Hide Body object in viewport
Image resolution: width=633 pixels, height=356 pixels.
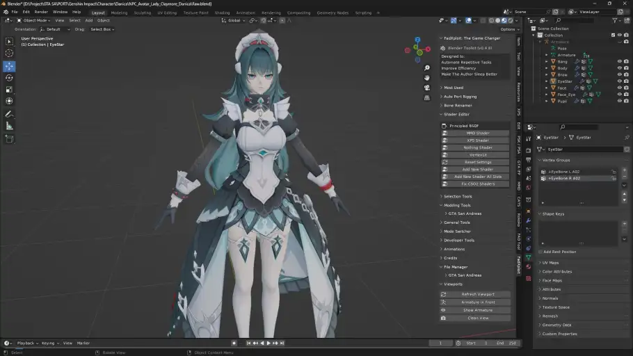tap(620, 68)
